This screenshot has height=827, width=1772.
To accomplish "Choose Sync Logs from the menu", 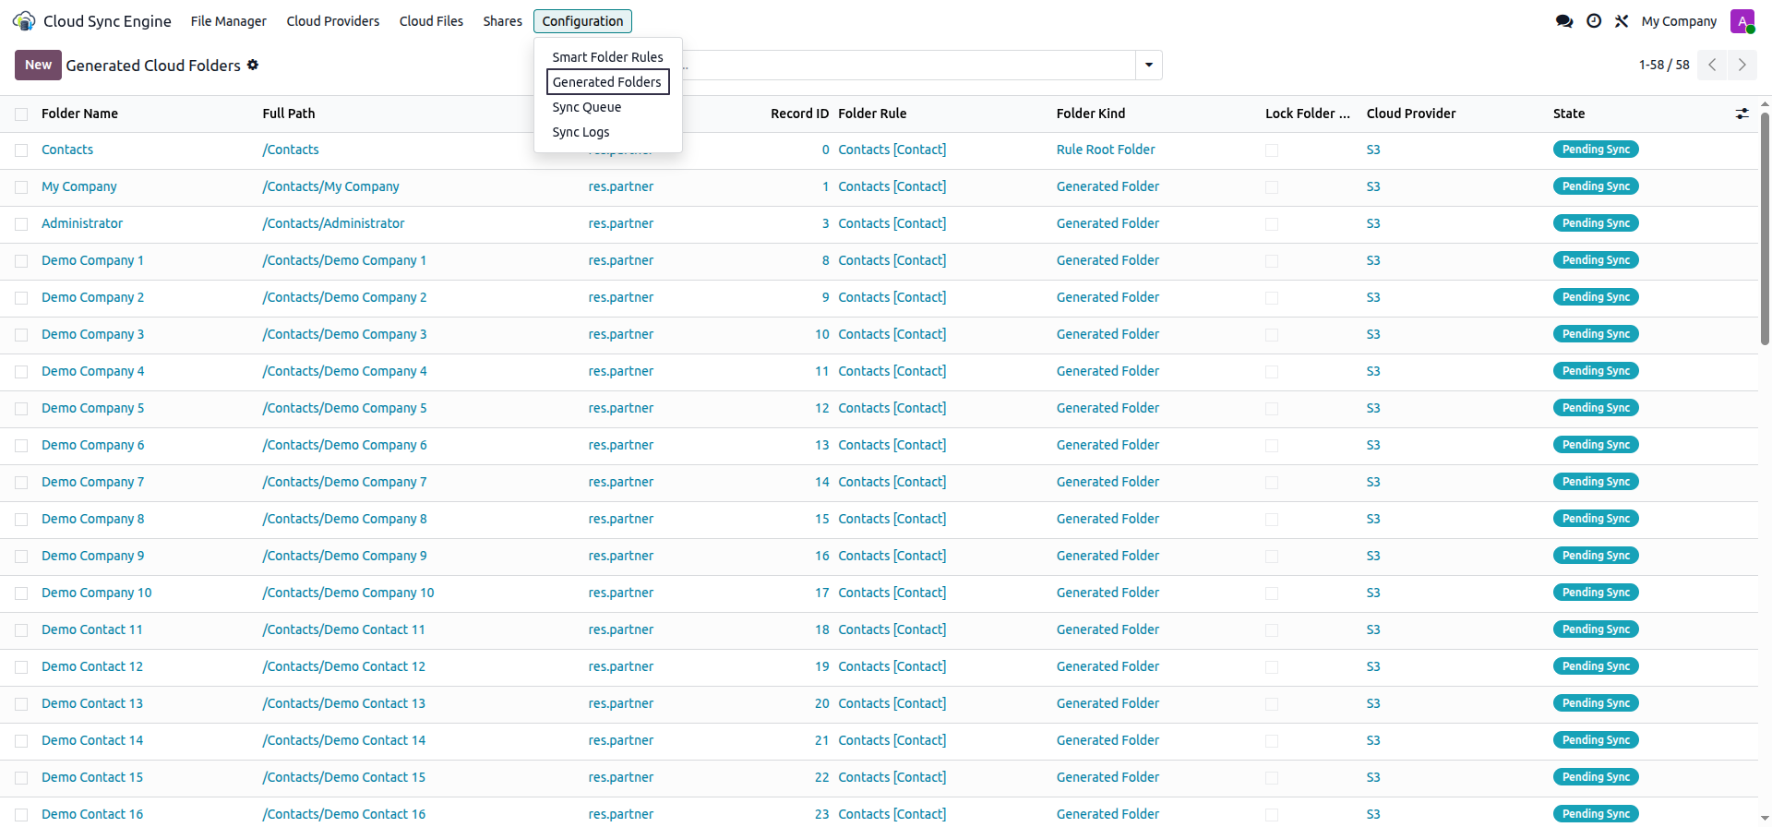I will click(581, 132).
